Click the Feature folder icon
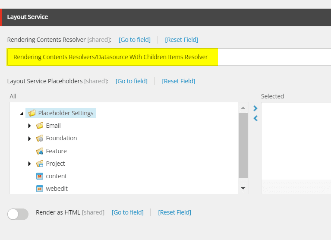Screen dimensions: 331x240 (40, 151)
